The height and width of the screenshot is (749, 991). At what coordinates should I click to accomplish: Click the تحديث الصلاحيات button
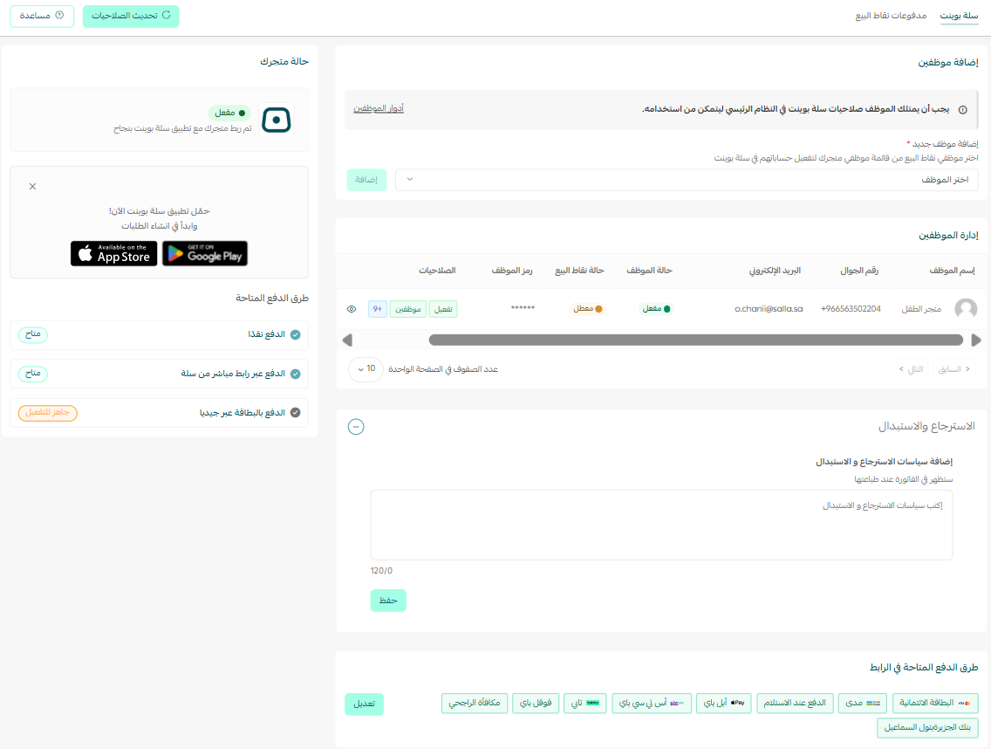tap(131, 16)
